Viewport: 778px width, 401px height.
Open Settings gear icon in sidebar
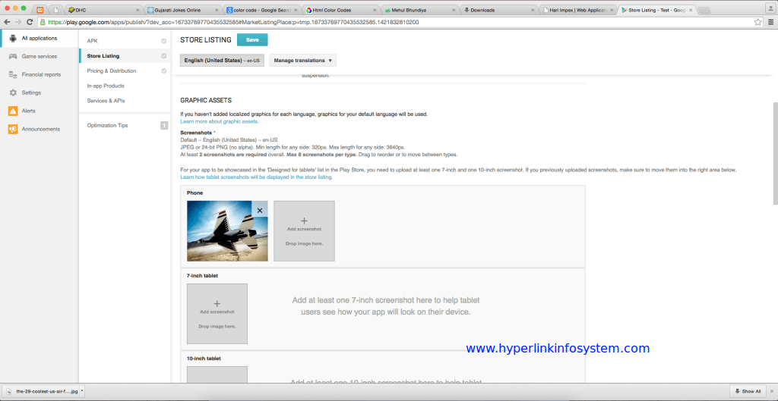coord(13,92)
